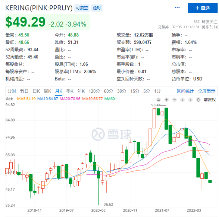Click the 2021-07 date axis label

(x=162, y=210)
